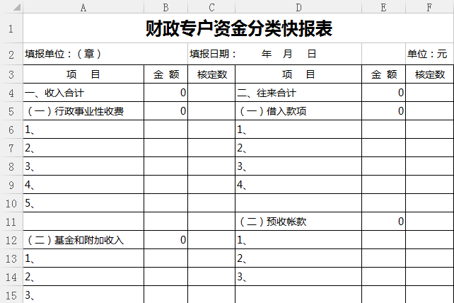Select the 一、收入合计 cell

coord(83,93)
